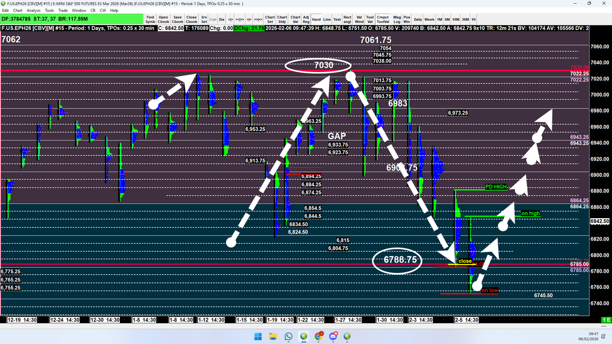Click the >|< compress bars icon

pyautogui.click(x=248, y=19)
